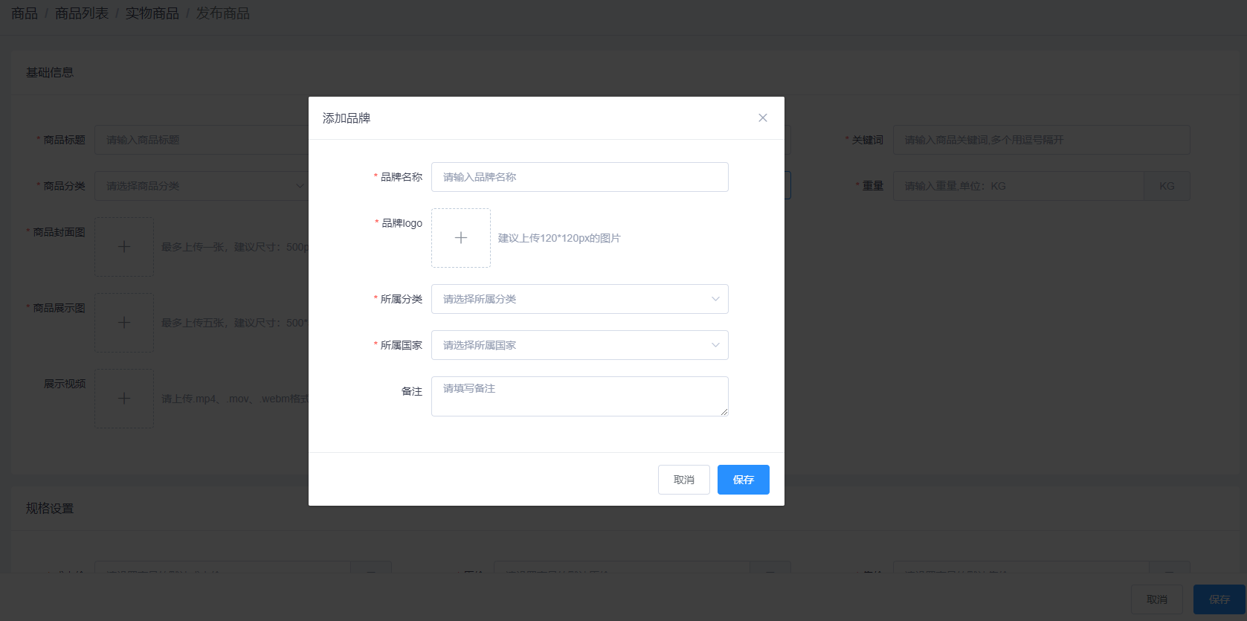Click the page bottom 保存 button

1219,599
